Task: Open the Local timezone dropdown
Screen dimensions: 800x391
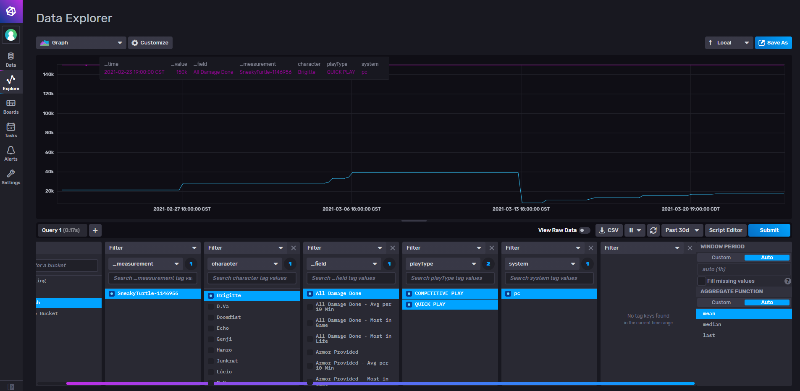Action: click(729, 43)
